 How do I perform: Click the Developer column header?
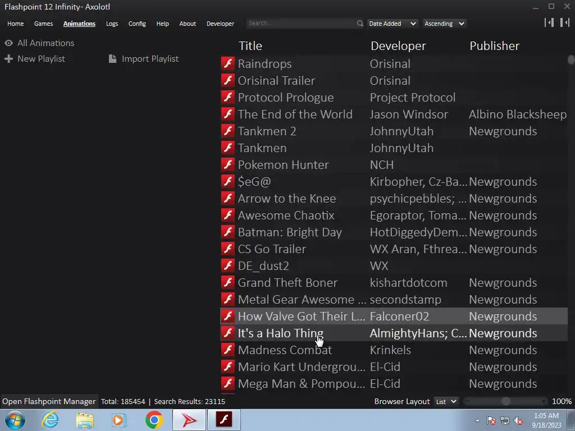[x=398, y=46]
